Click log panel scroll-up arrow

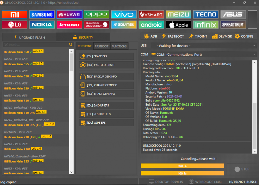[255, 63]
